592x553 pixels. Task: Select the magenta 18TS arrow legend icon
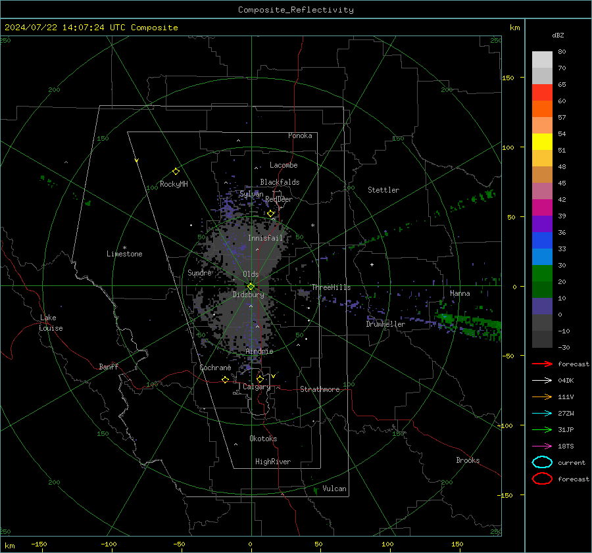click(x=542, y=446)
